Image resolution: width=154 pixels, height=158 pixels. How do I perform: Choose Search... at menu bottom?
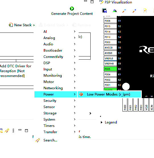pyautogui.click(x=50, y=140)
